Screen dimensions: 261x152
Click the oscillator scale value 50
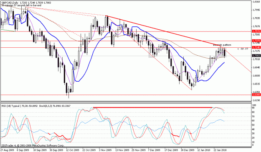(253, 125)
